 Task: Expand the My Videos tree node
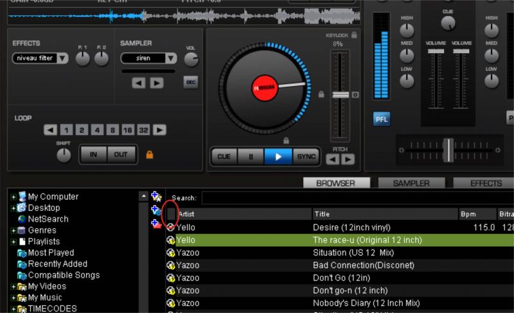[13, 287]
